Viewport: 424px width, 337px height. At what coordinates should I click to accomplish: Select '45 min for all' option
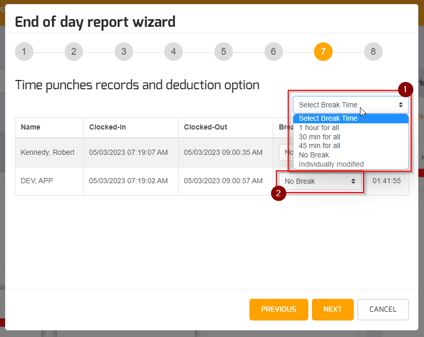pos(319,146)
